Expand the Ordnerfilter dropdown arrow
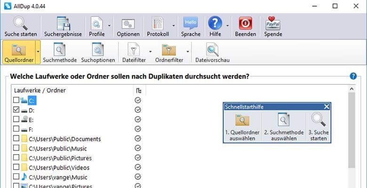 tap(187, 52)
